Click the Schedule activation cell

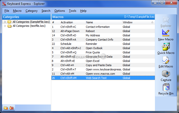[x=66, y=44]
